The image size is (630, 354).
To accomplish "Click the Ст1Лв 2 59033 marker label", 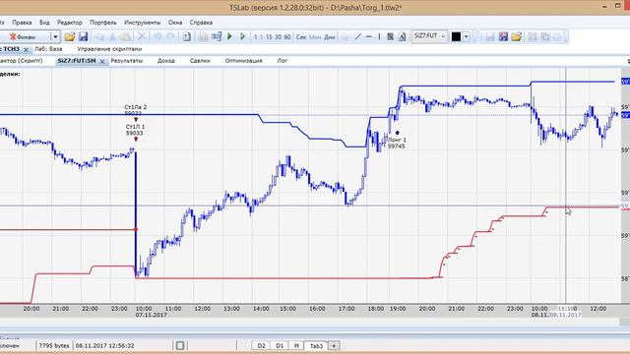I will point(136,110).
